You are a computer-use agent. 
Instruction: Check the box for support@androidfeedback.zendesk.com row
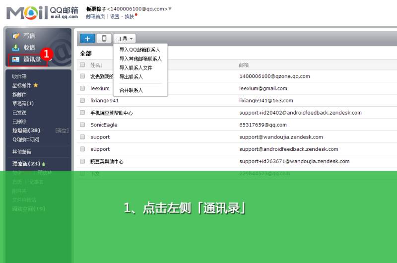click(82, 149)
